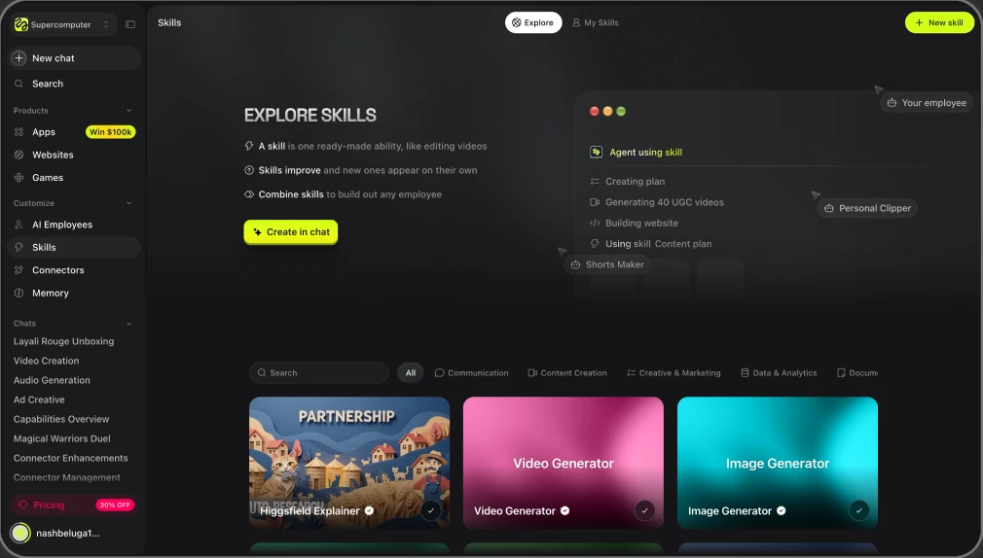Screen dimensions: 983x558
Task: Collapse the Customize section chevron
Action: click(129, 203)
